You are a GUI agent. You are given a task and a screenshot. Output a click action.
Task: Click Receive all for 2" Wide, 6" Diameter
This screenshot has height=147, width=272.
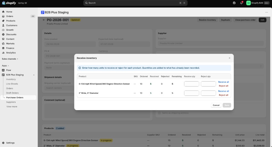(223, 91)
